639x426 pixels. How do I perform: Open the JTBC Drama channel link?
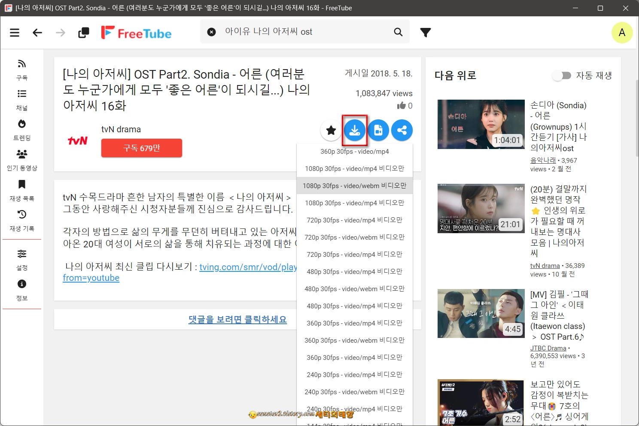point(548,348)
